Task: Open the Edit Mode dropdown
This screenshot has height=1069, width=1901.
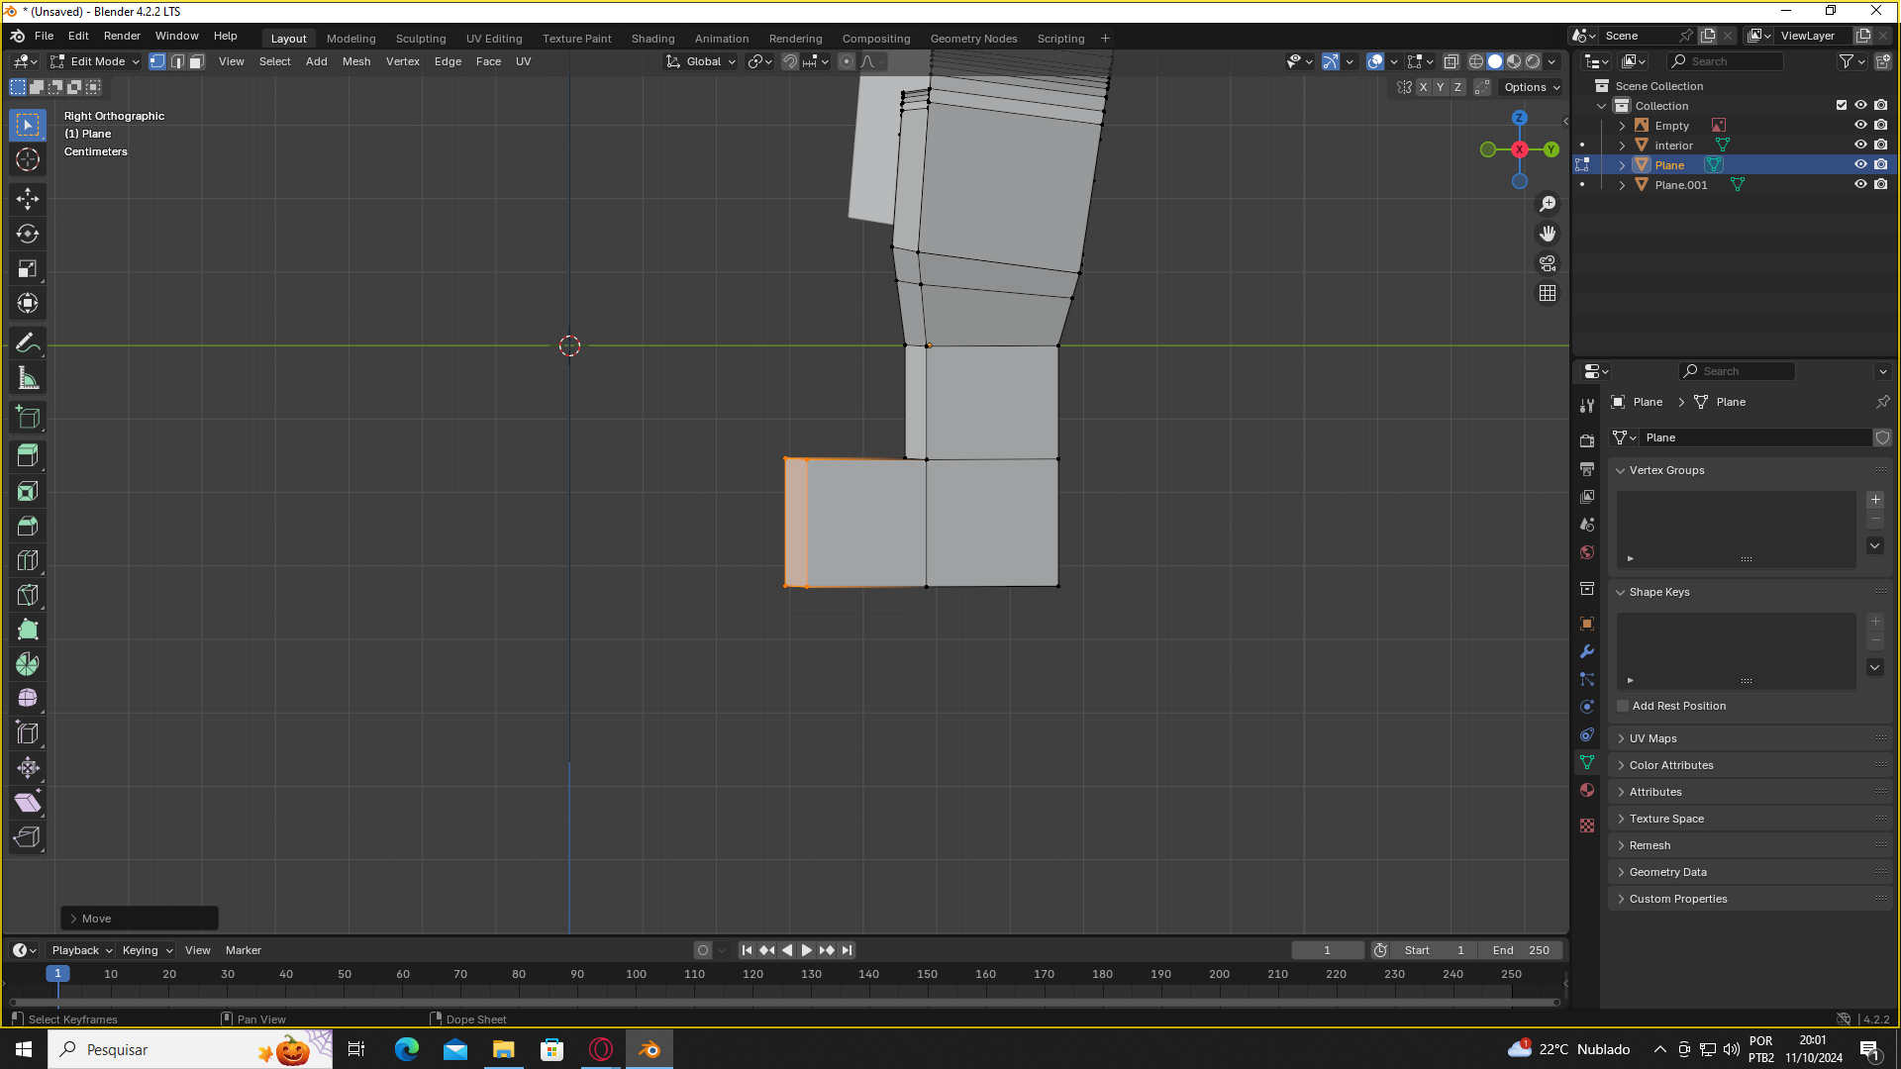Action: point(96,61)
